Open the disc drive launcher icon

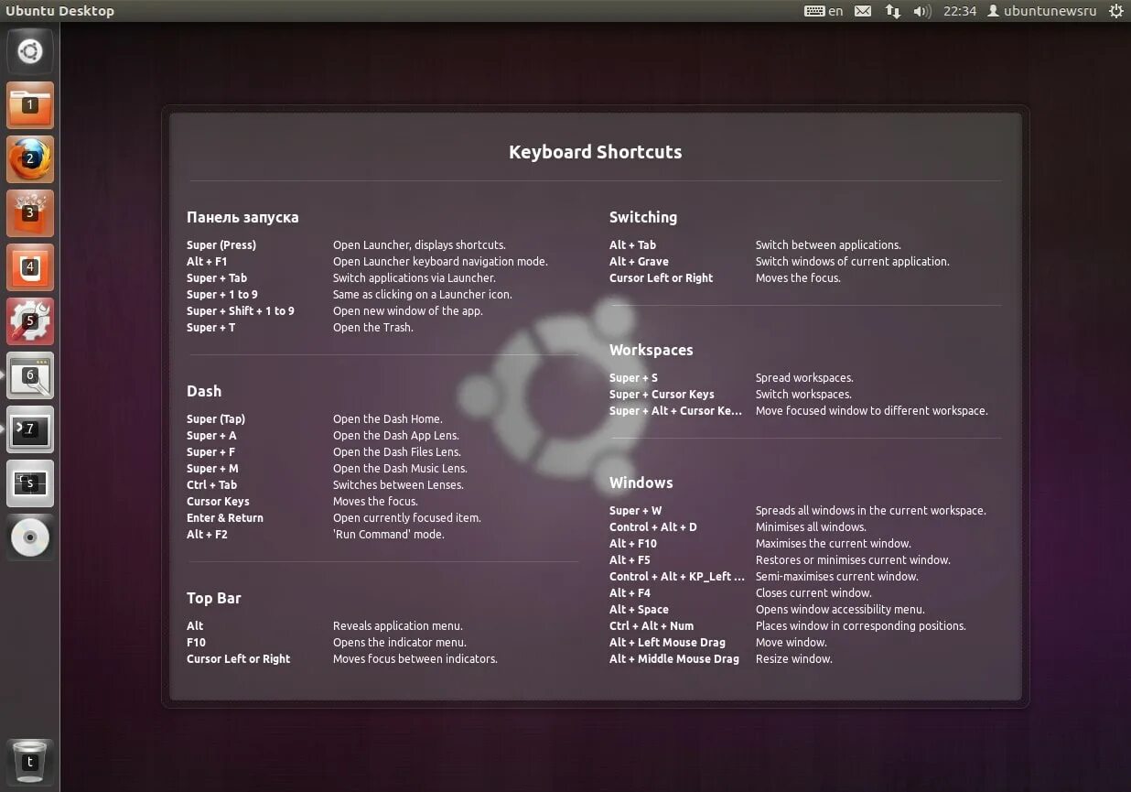(x=30, y=537)
